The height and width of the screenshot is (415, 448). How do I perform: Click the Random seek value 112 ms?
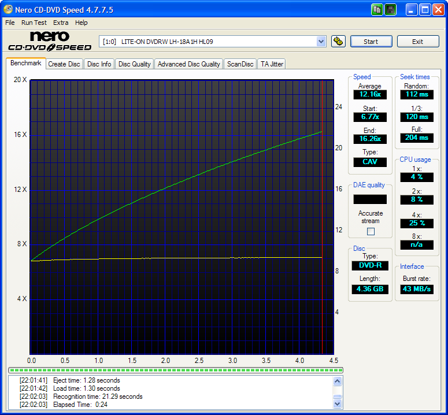[x=417, y=94]
